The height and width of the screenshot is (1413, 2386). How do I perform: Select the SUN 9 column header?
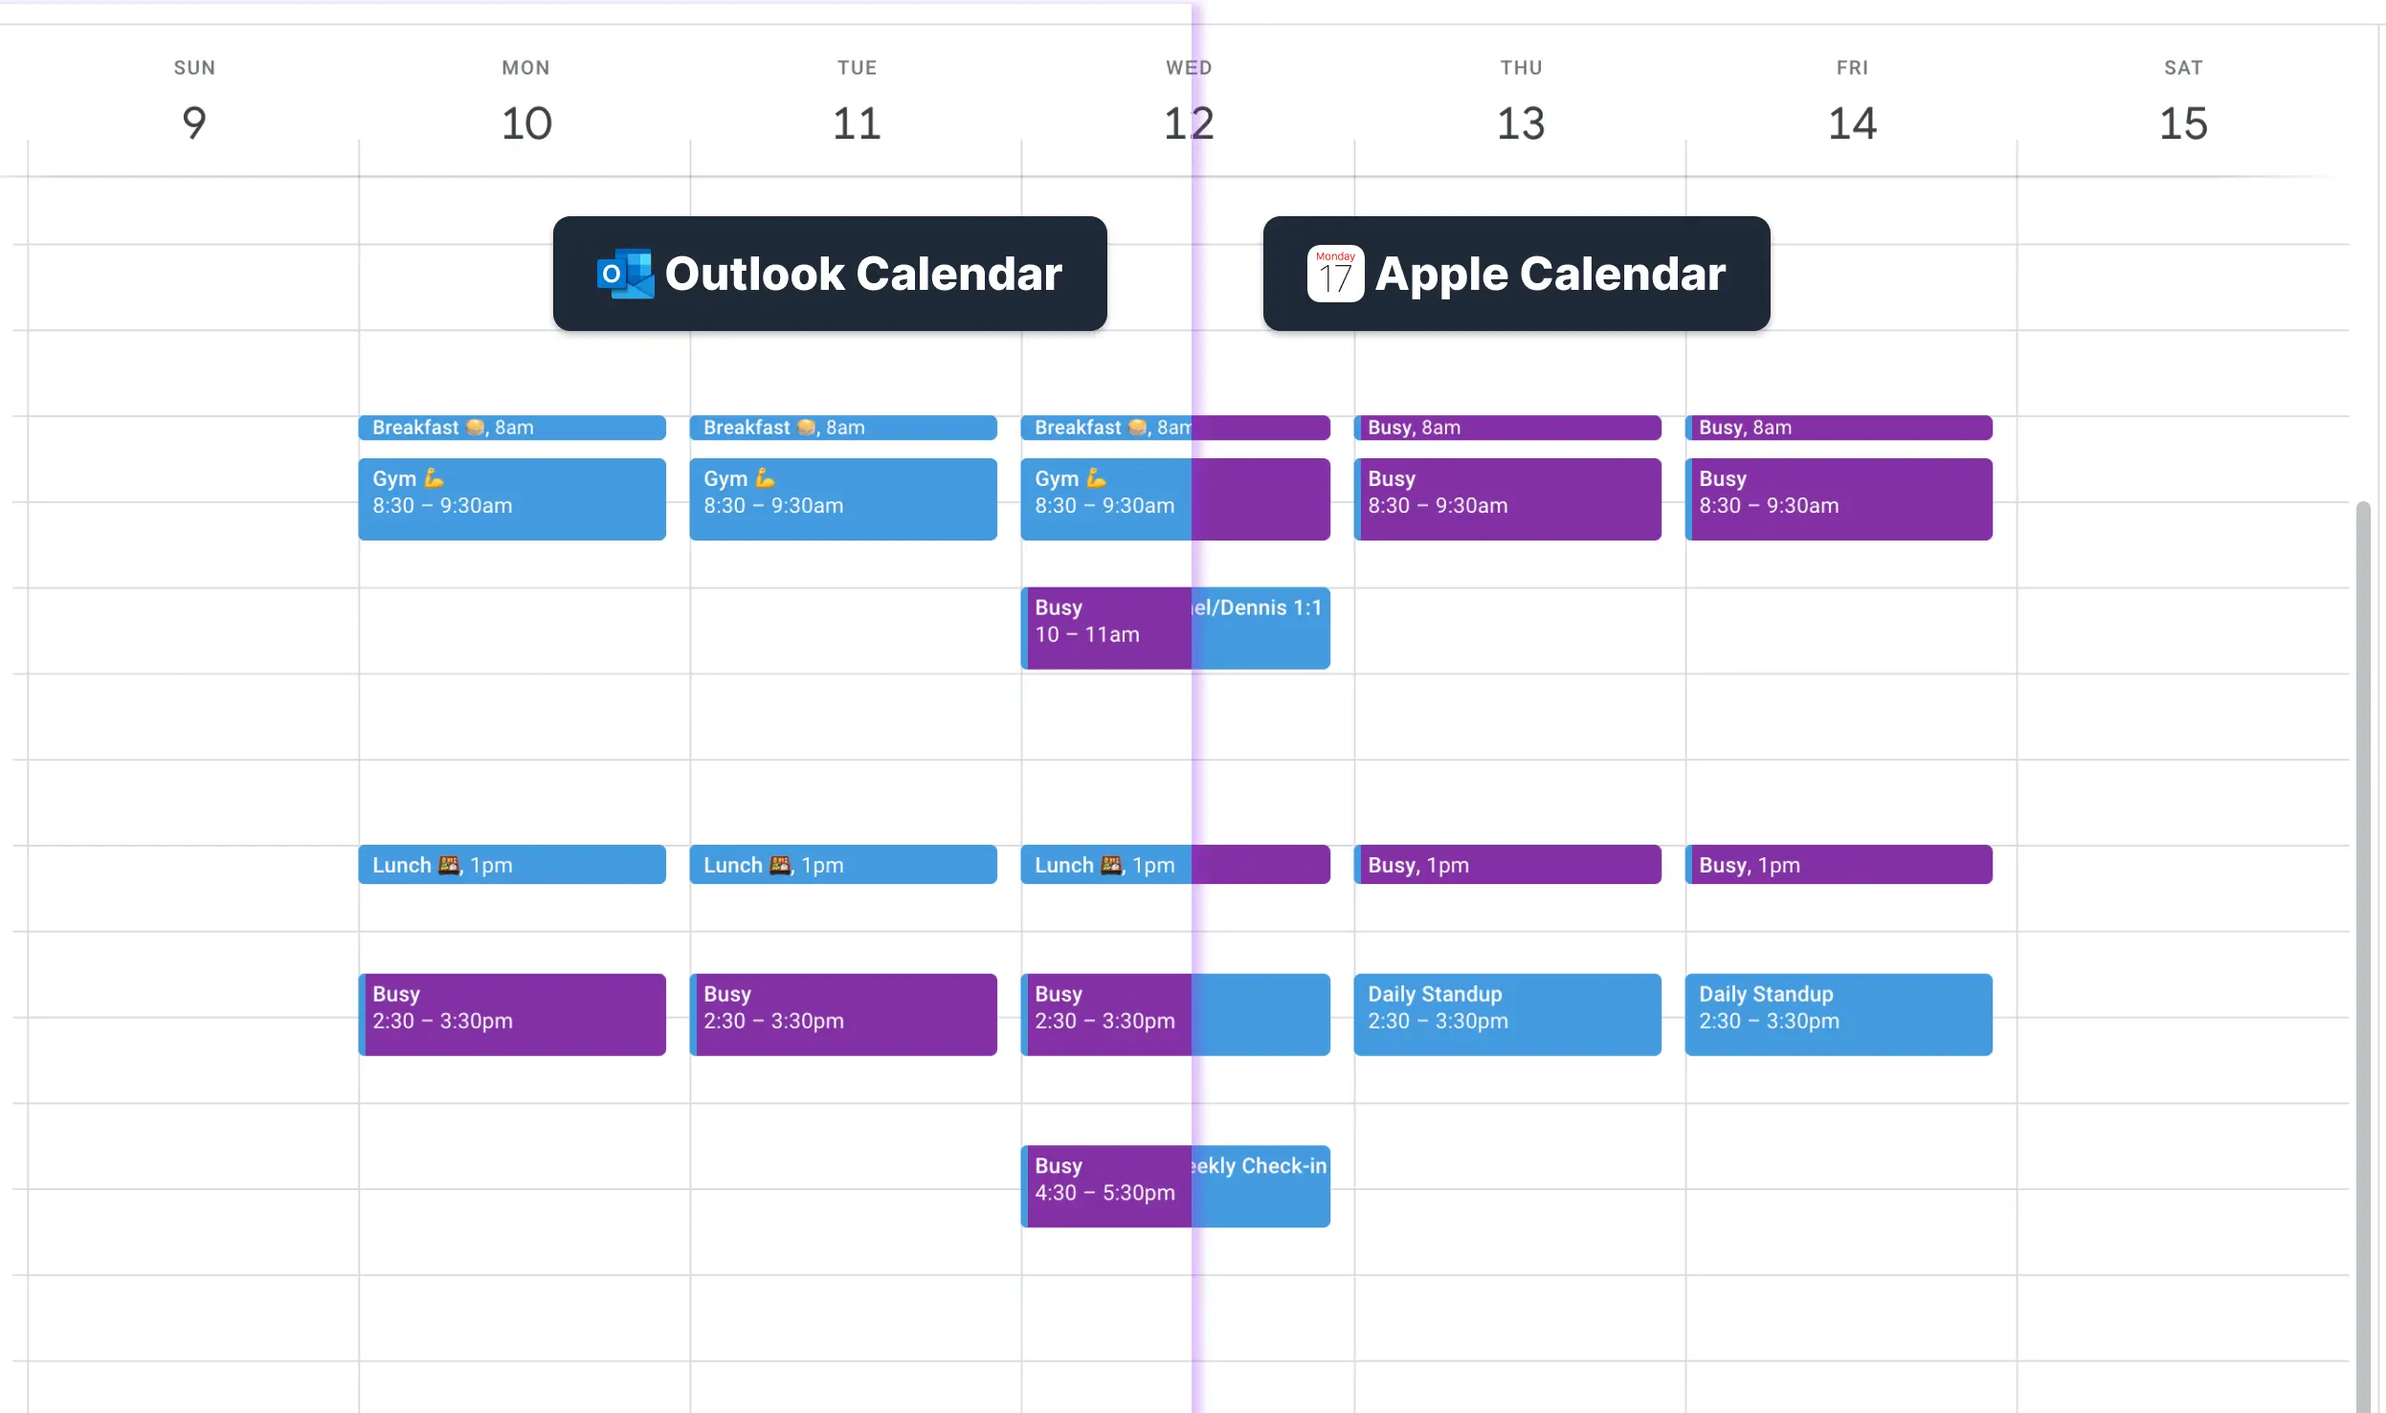[193, 96]
